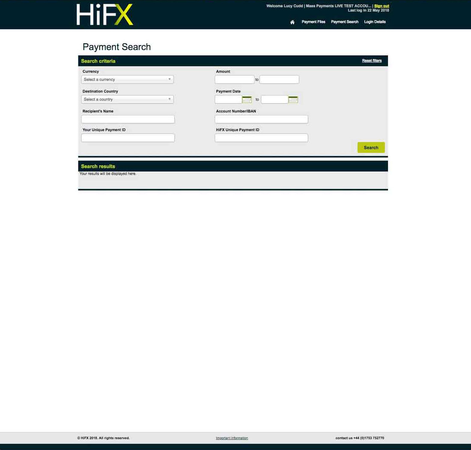Open the Login Details menu item

pos(375,22)
